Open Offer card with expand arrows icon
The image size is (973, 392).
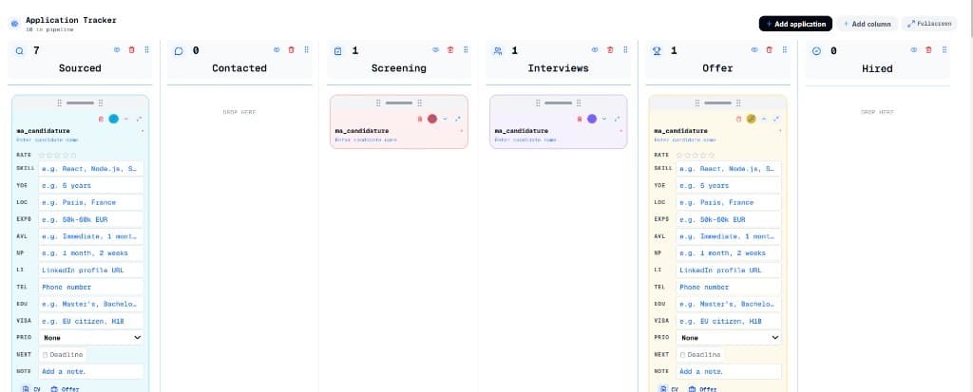tap(777, 119)
